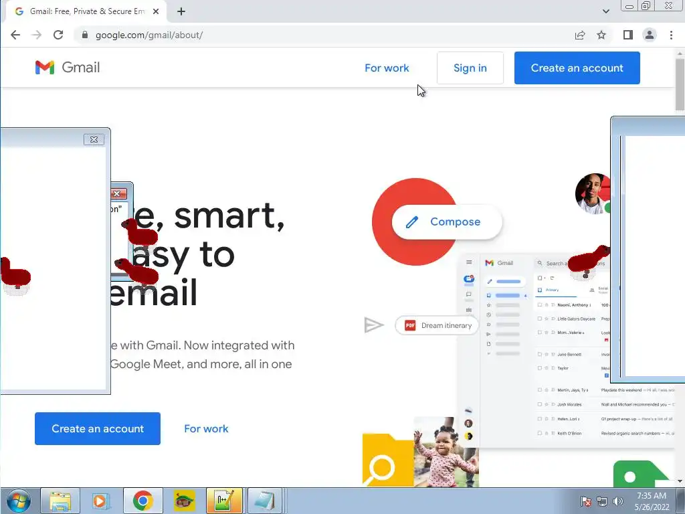685x514 pixels.
Task: Share this page via share icon
Action: click(x=580, y=35)
